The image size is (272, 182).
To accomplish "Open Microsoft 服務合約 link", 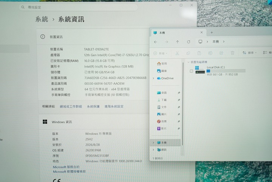I will point(66,167).
